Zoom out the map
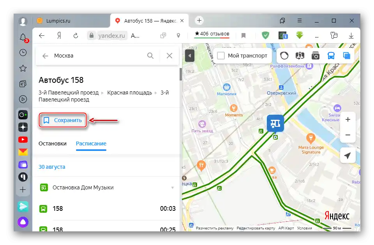The image size is (374, 245). pyautogui.click(x=348, y=135)
